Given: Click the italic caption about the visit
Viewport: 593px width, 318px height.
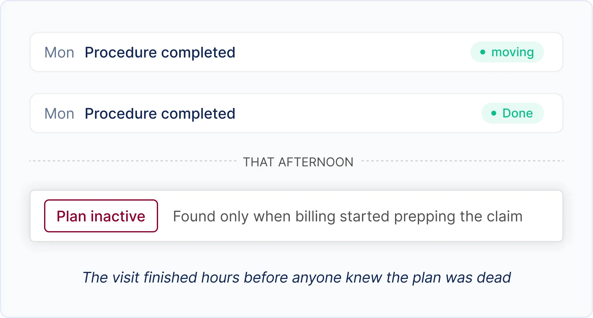Looking at the screenshot, I should click(x=296, y=278).
